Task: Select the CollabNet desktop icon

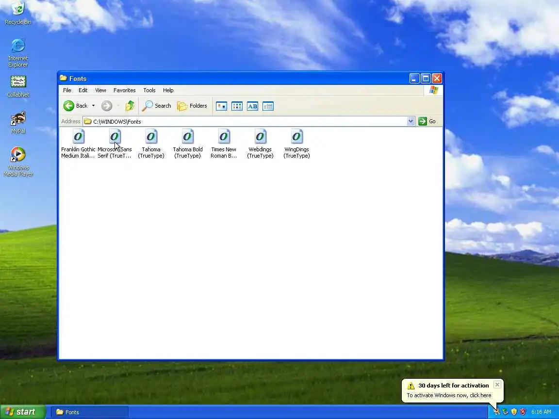Action: click(x=18, y=86)
